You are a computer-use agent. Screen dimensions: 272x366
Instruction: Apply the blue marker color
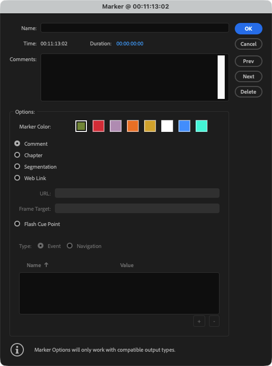(184, 126)
